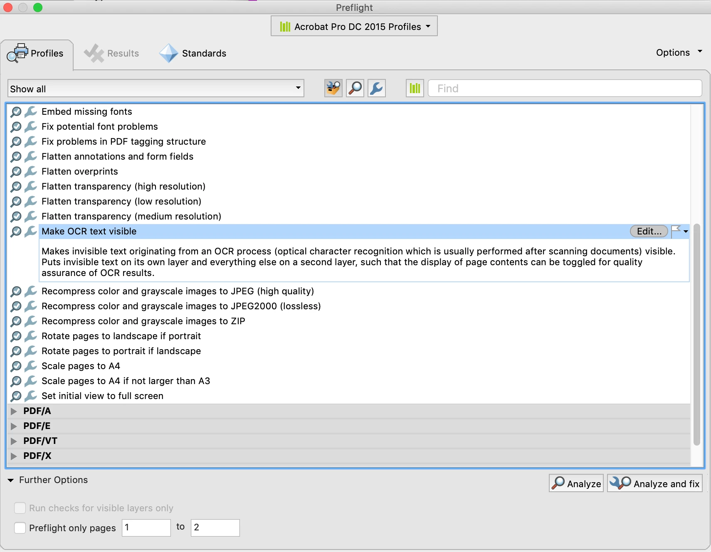Click the Edit... button on selected profile
The height and width of the screenshot is (552, 711).
point(649,231)
